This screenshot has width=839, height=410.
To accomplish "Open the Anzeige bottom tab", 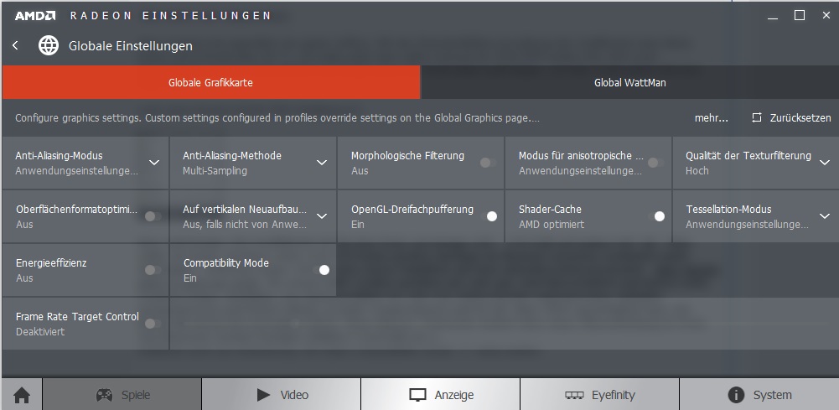I will tap(440, 395).
